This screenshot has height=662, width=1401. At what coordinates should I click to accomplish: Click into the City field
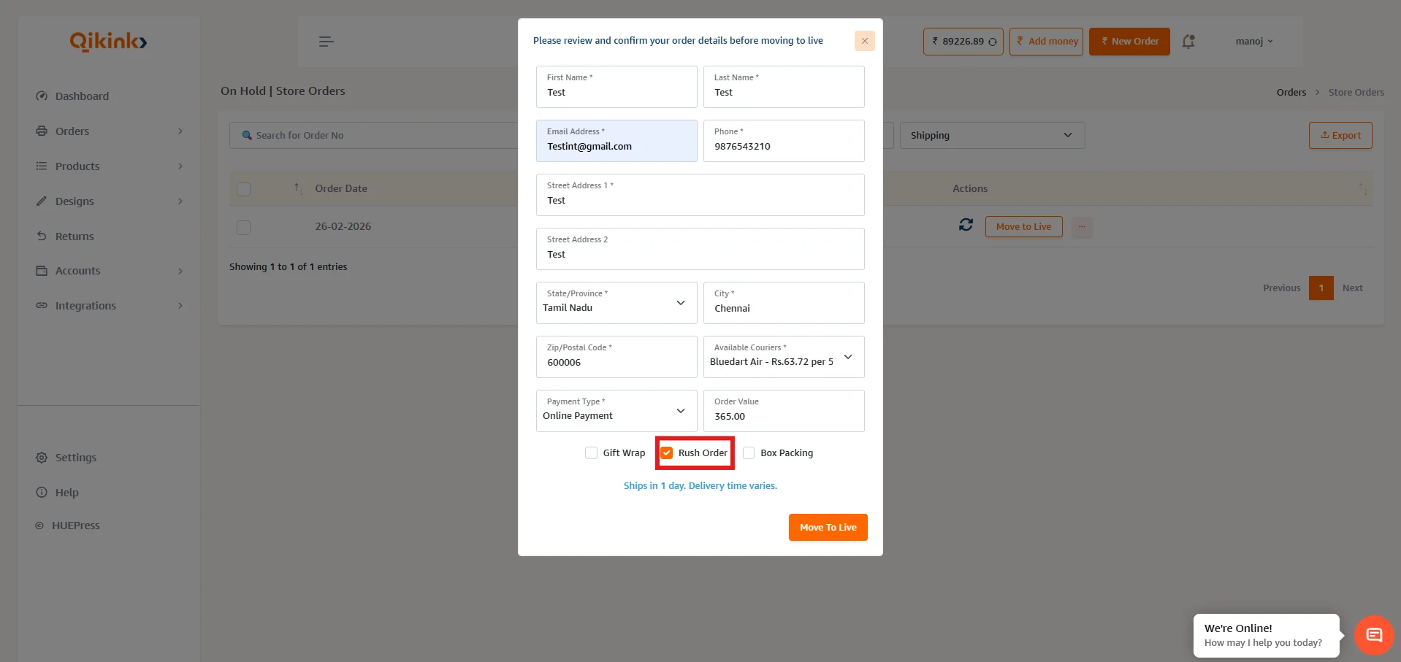coord(784,303)
